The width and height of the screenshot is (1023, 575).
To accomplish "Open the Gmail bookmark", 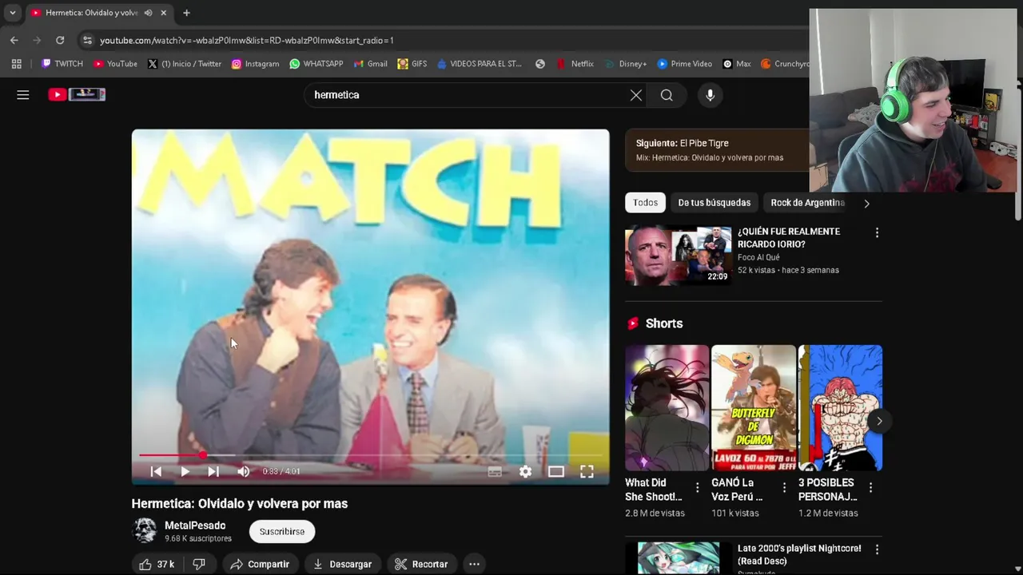I will point(370,64).
